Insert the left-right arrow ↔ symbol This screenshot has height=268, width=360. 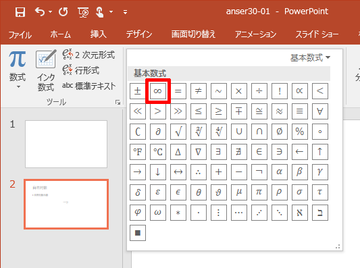coord(178,172)
